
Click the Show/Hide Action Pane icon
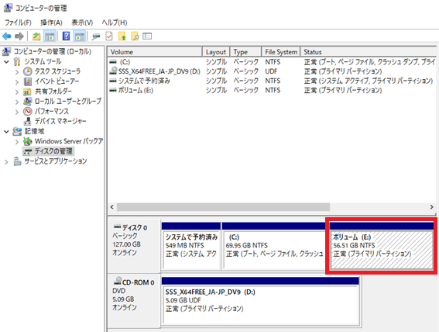tap(80, 36)
